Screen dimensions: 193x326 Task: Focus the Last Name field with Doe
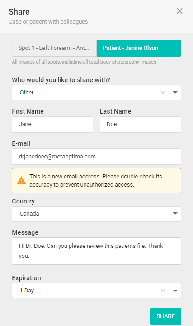[x=141, y=124]
